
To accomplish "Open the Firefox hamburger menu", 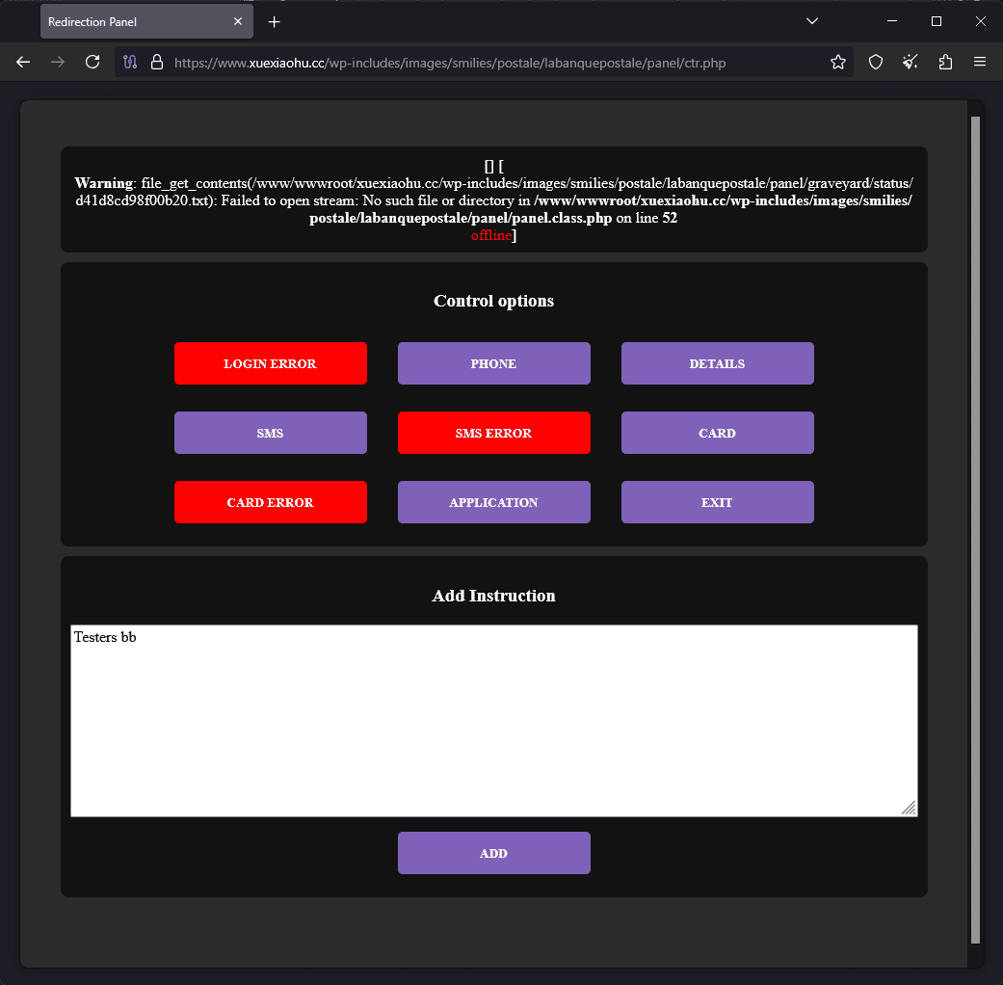I will tap(980, 62).
